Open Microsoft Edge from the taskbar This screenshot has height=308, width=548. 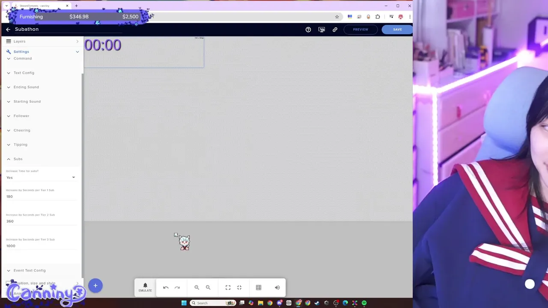[x=345, y=303]
